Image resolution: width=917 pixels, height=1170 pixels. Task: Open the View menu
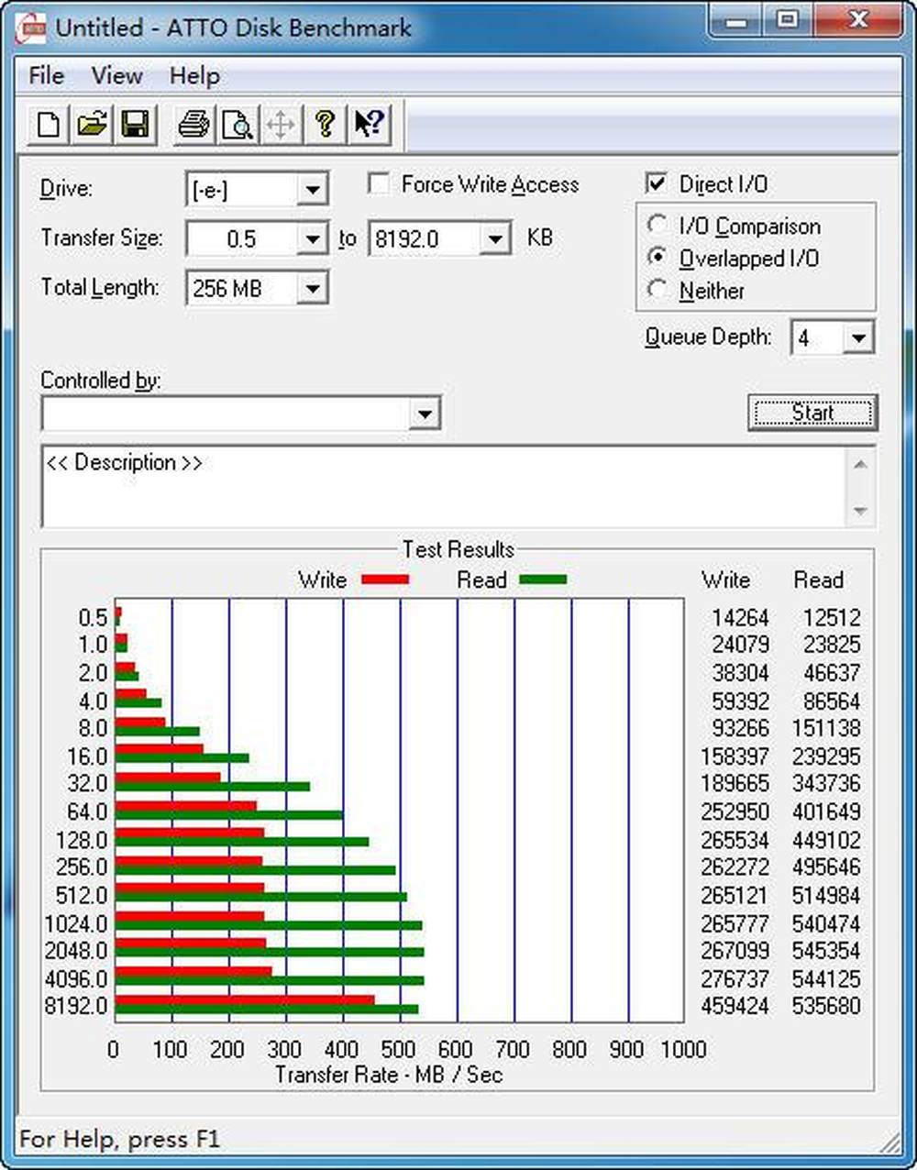click(116, 75)
